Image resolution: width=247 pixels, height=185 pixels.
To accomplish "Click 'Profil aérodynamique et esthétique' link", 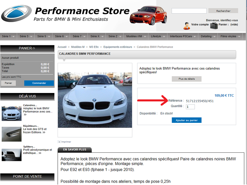I will 37,151.
